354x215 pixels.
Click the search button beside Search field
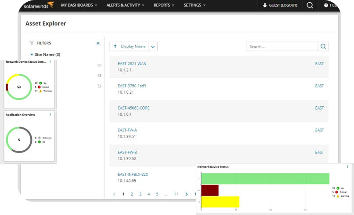tap(323, 47)
